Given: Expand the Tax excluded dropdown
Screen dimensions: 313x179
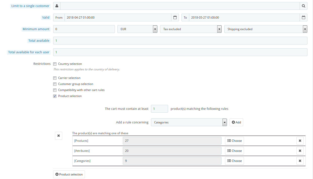Looking at the screenshot, I should point(191,29).
